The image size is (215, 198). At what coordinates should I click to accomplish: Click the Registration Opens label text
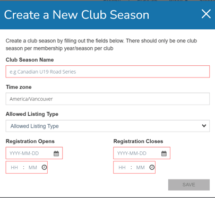click(30, 141)
